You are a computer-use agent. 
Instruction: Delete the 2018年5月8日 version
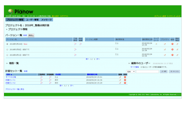click(172, 49)
